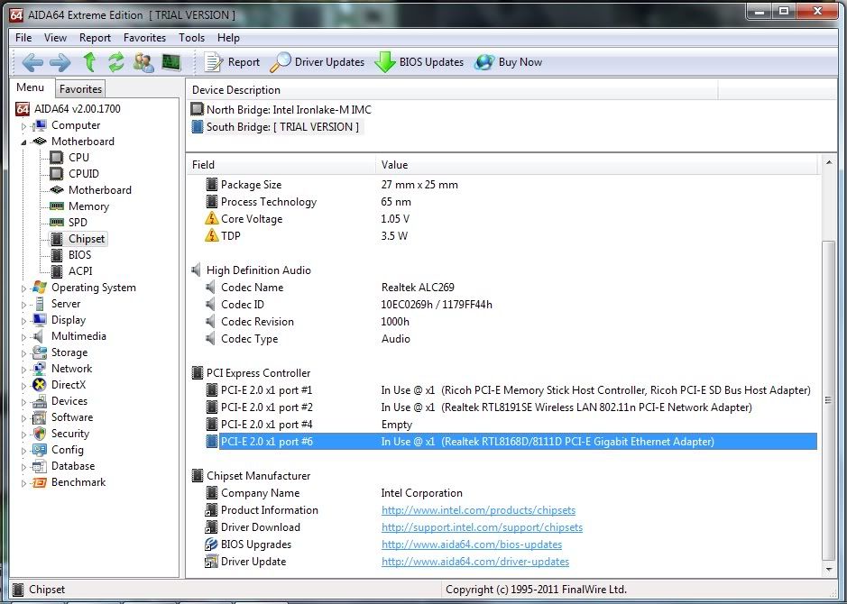Image resolution: width=847 pixels, height=604 pixels.
Task: Expand the Server tree node
Action: click(23, 305)
